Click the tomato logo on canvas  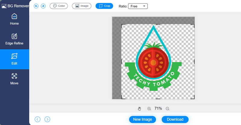click(153, 62)
